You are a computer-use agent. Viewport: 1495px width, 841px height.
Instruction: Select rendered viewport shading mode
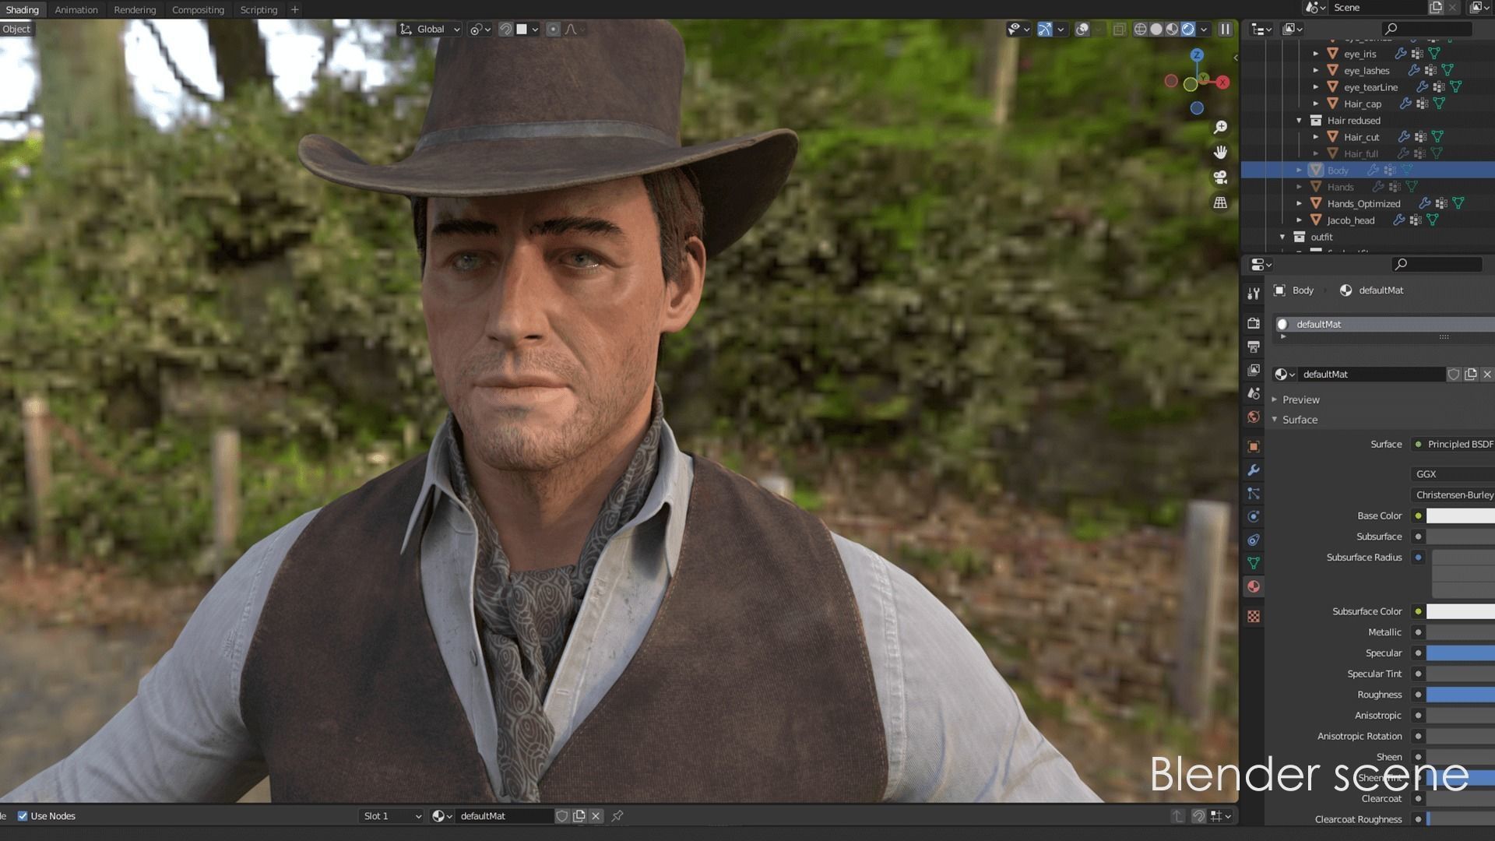pyautogui.click(x=1188, y=29)
